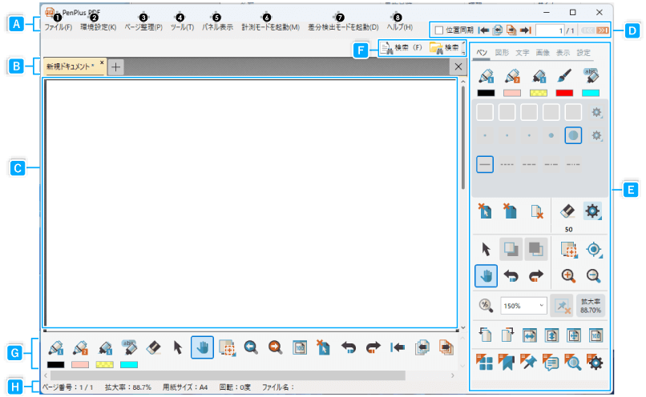Viewport: 646px width, 397px height.
Task: Select the hand pan tool in right panel
Action: pyautogui.click(x=486, y=276)
